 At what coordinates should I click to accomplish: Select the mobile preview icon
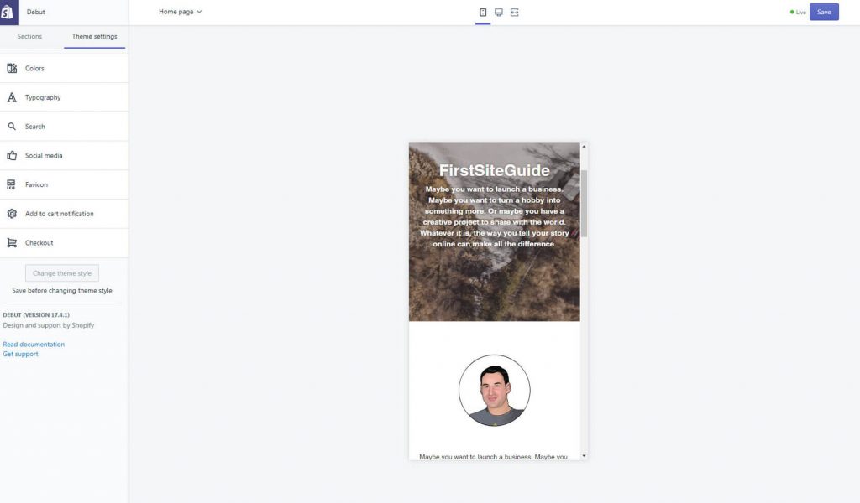pos(483,12)
